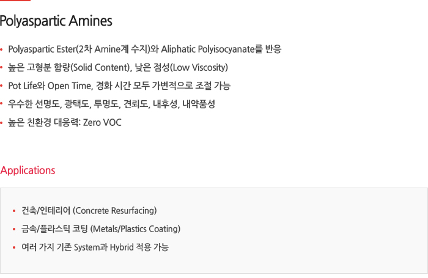Click the red bullet before 여러 가지
Screen dimensions: 428x278
[14, 247]
